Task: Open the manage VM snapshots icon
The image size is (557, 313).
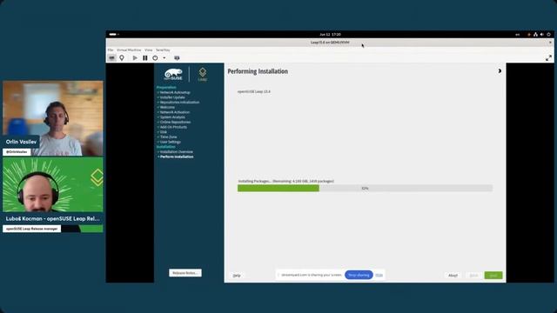Action: pos(177,58)
